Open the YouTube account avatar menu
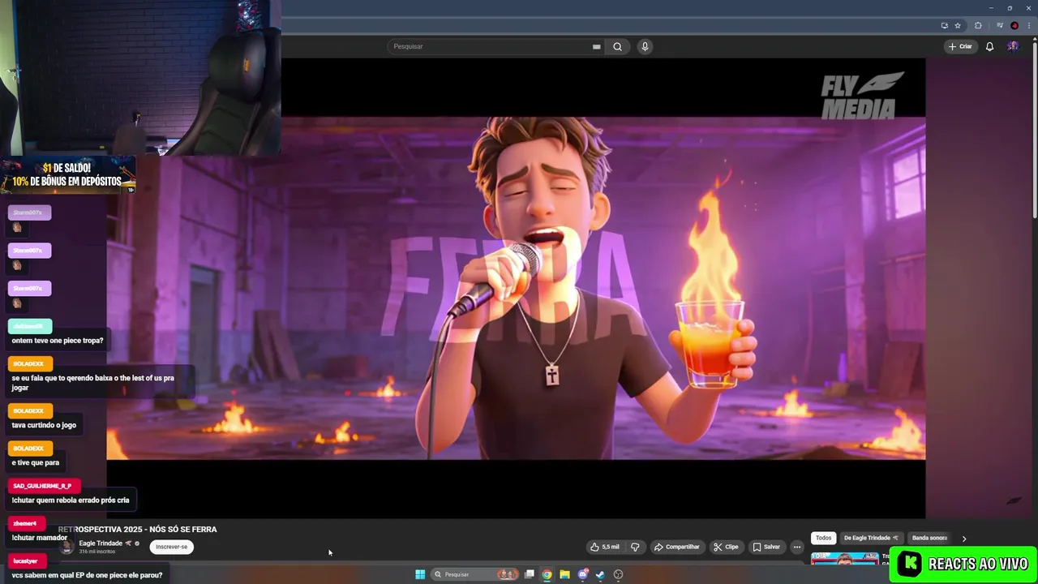Image resolution: width=1038 pixels, height=584 pixels. pyautogui.click(x=1013, y=46)
